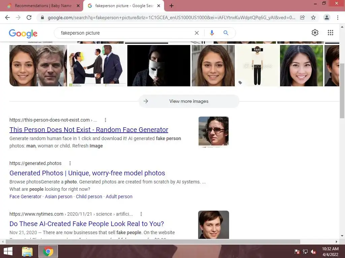Open the business handshake masks image
This screenshot has height=258, width=345.
click(97, 66)
